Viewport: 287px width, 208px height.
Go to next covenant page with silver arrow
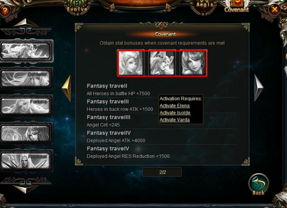(258, 88)
